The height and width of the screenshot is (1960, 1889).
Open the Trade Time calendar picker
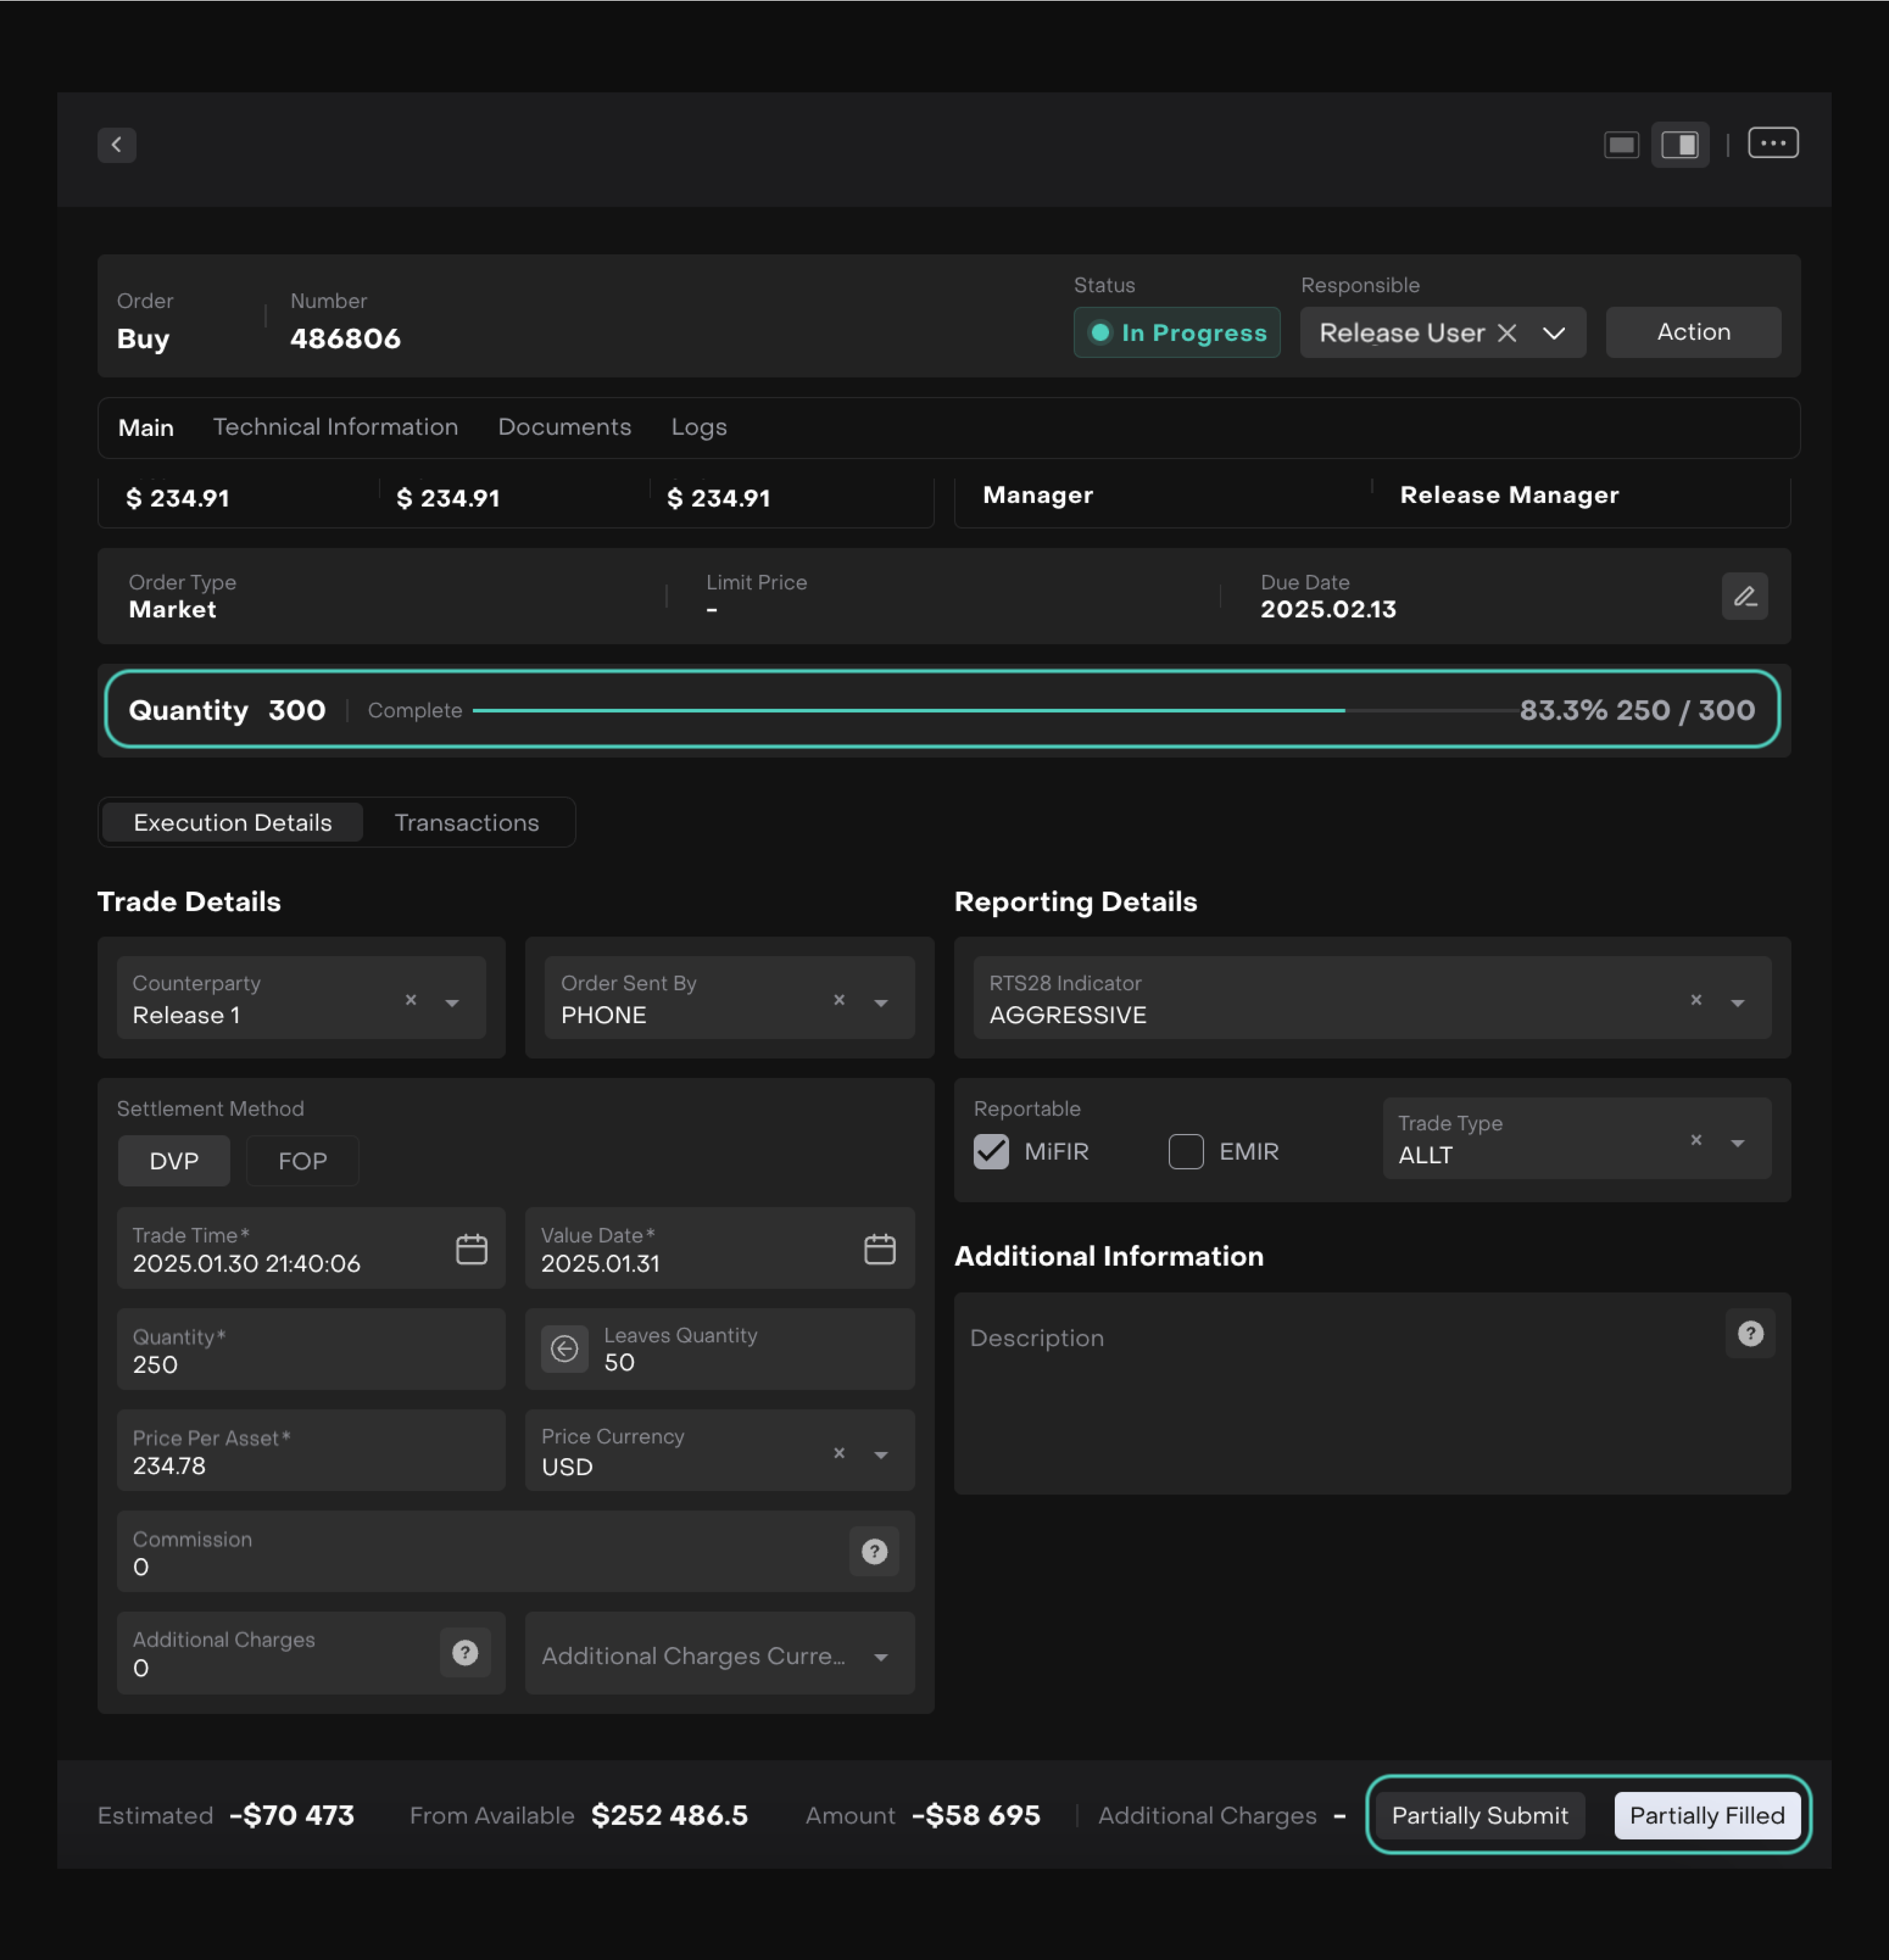[x=471, y=1249]
